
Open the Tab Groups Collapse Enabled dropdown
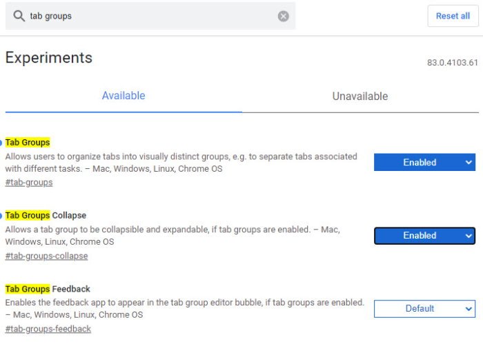tap(424, 236)
